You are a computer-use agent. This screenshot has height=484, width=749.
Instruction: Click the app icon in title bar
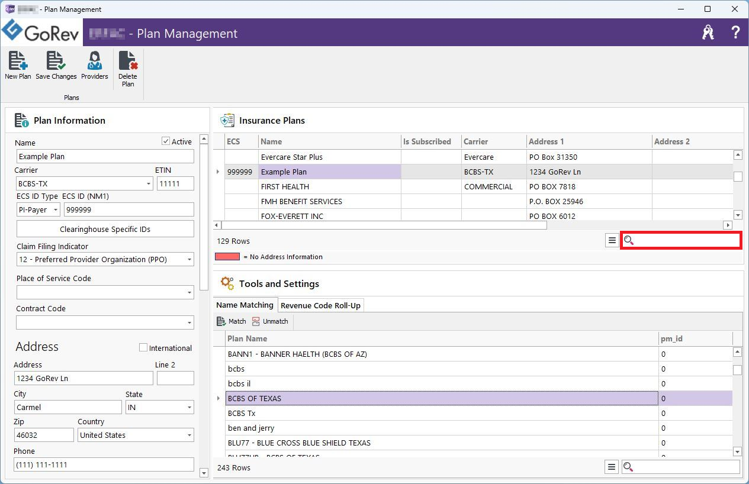(9, 9)
